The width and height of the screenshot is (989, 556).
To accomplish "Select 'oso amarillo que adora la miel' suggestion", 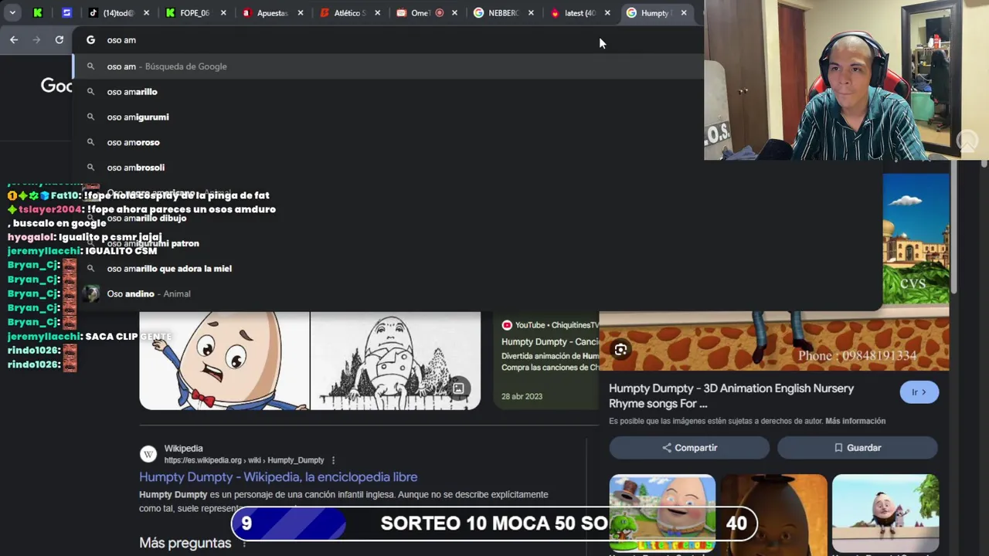I will [x=478, y=269].
